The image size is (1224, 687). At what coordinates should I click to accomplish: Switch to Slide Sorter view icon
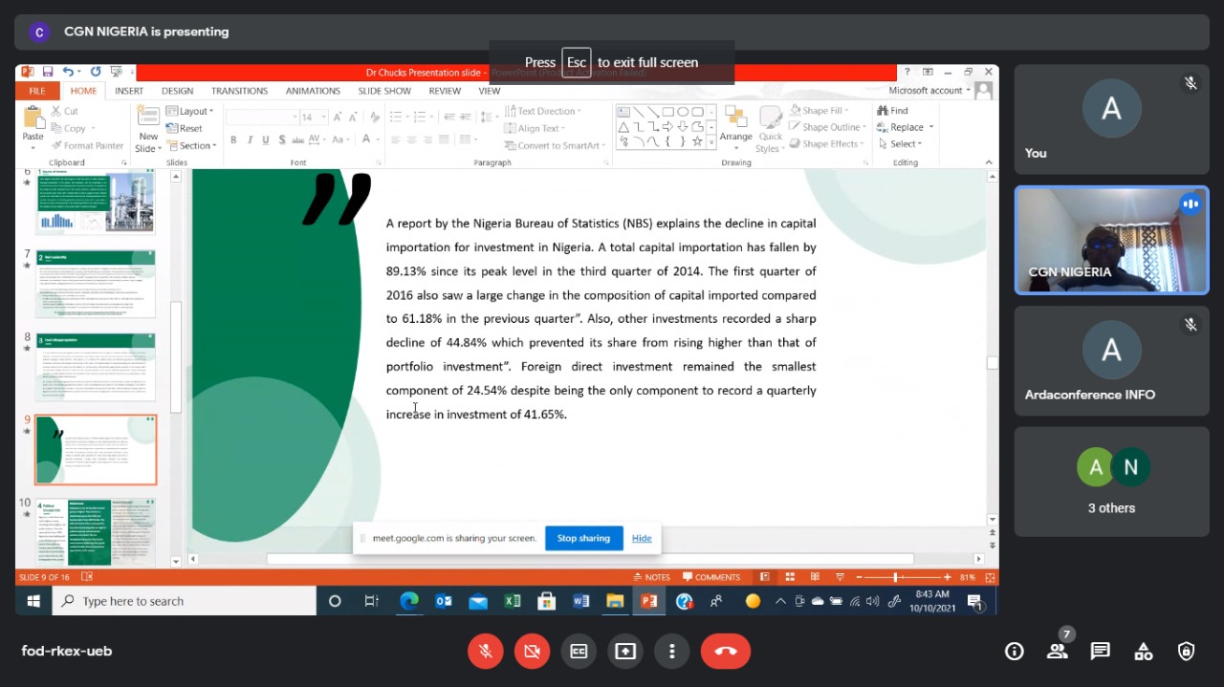click(790, 577)
